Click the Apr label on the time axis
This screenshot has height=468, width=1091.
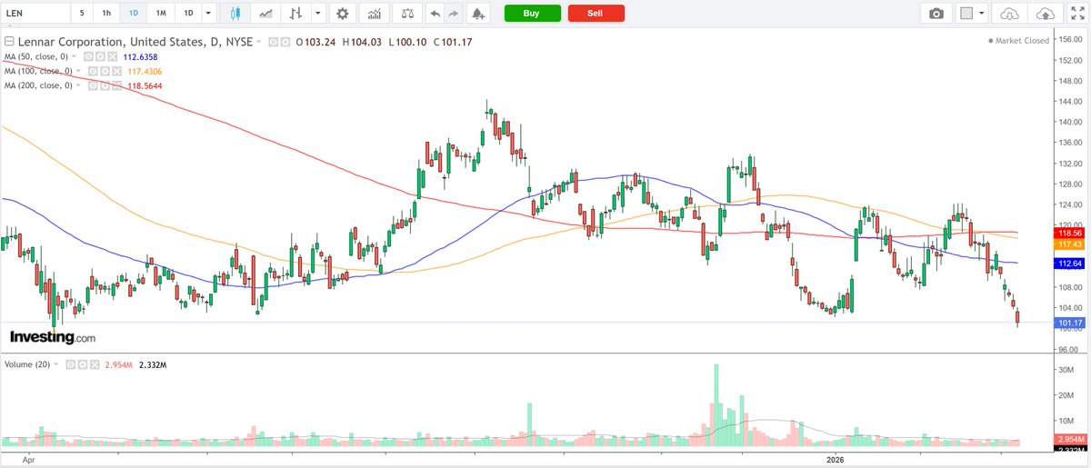click(x=27, y=461)
